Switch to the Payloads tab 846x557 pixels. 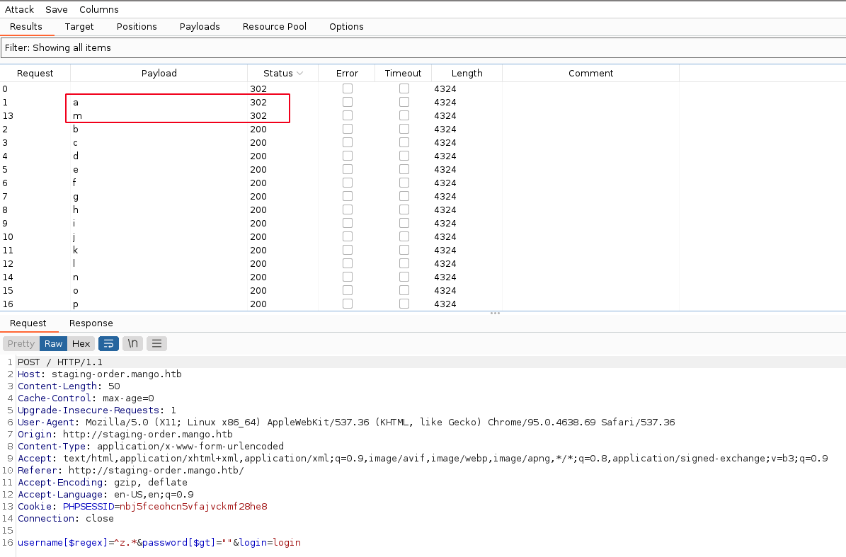(x=200, y=26)
